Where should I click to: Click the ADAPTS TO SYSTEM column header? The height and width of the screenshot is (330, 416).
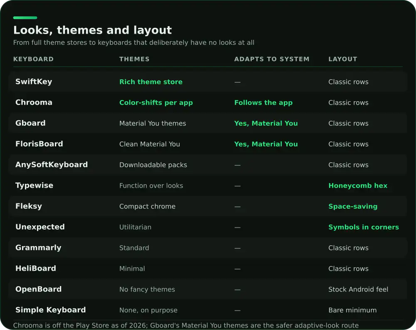(x=272, y=59)
